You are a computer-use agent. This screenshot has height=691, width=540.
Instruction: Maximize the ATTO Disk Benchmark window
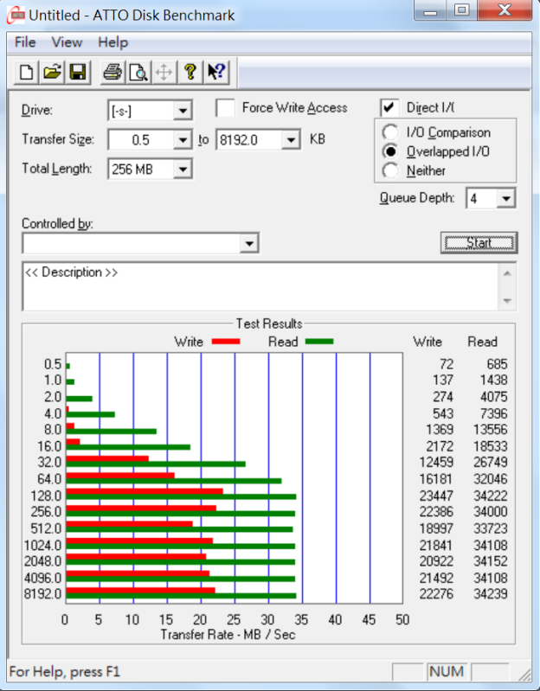(x=461, y=10)
